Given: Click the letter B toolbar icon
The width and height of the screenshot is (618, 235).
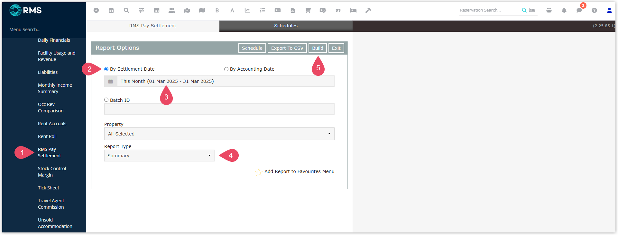Looking at the screenshot, I should pyautogui.click(x=217, y=10).
